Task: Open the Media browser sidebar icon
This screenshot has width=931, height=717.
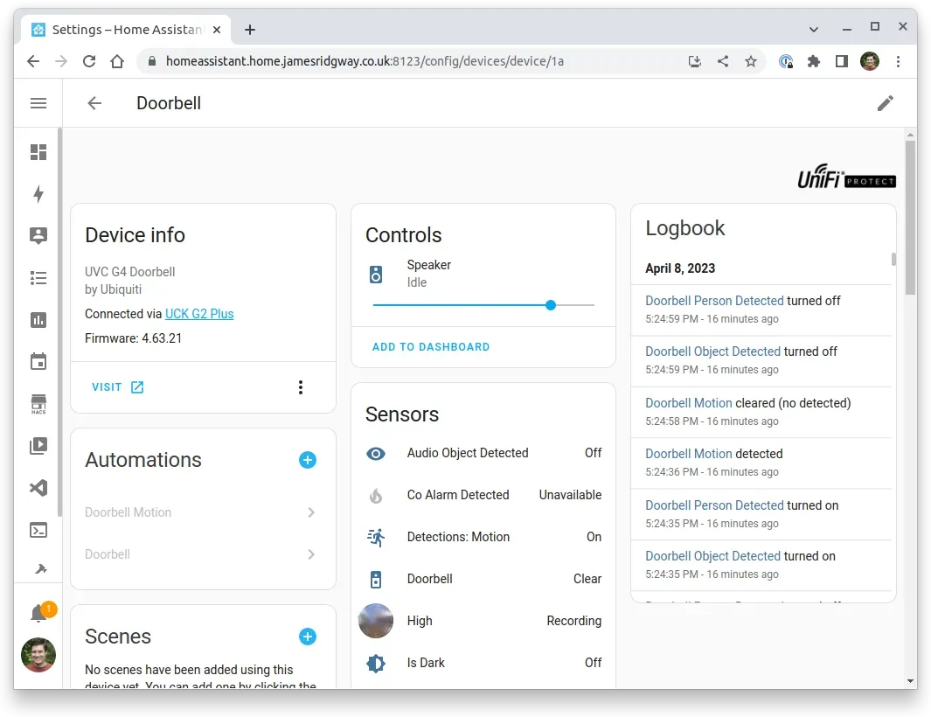Action: coord(38,445)
